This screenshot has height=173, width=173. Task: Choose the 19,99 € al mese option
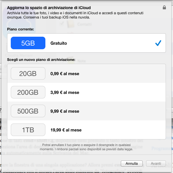66,130
